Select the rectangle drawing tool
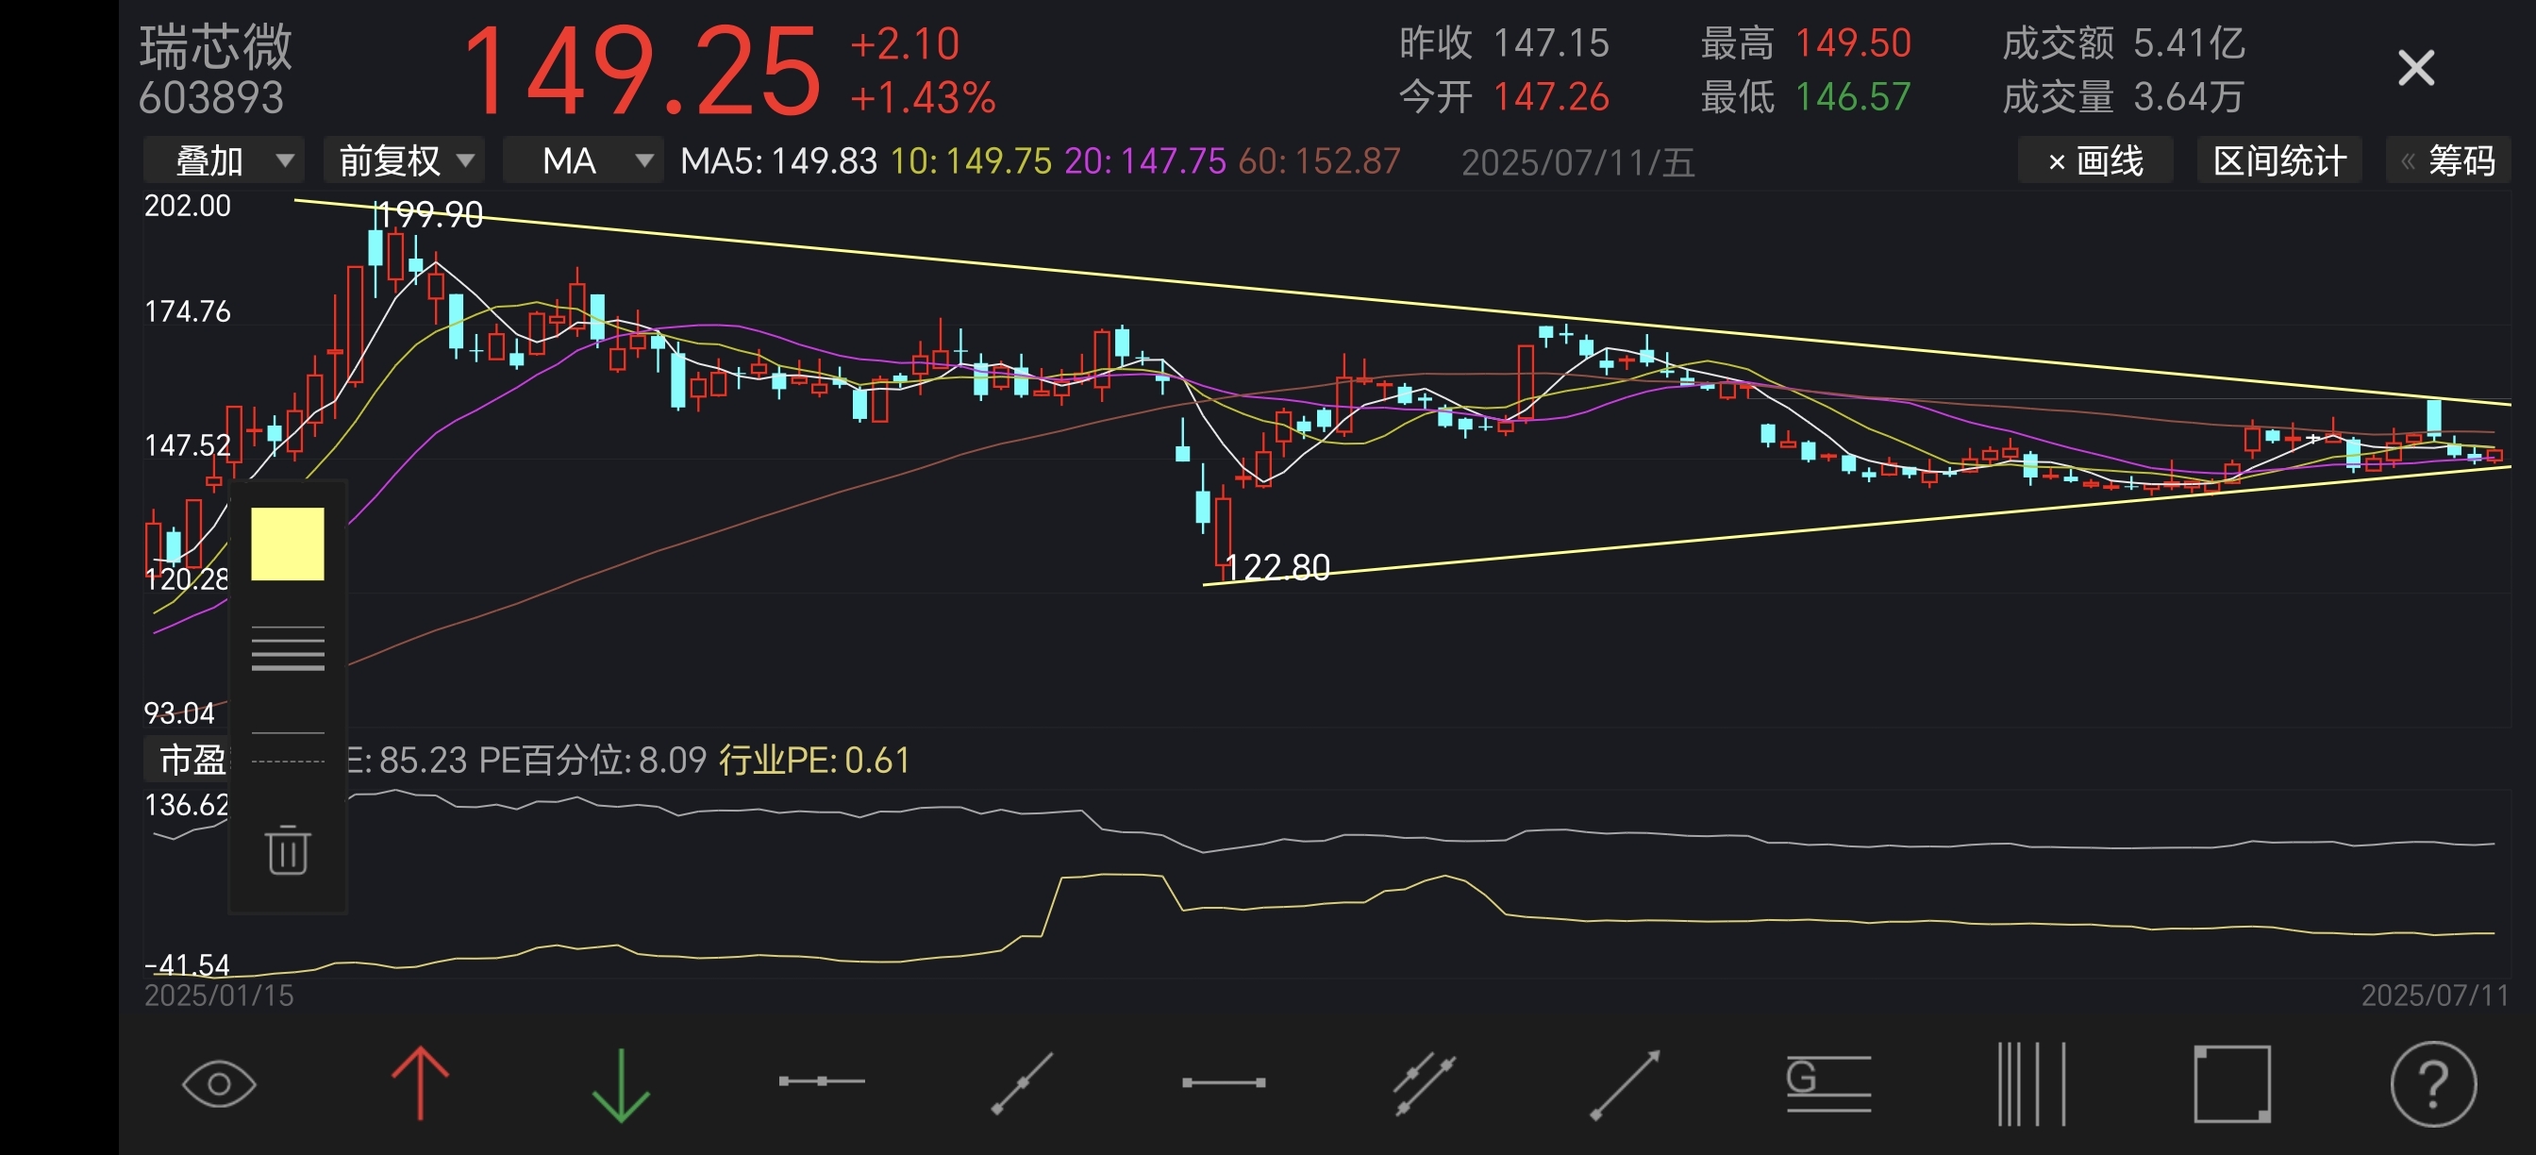This screenshot has height=1155, width=2536. pos(2232,1083)
